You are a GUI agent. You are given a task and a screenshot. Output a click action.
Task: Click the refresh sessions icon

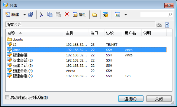tap(167, 25)
